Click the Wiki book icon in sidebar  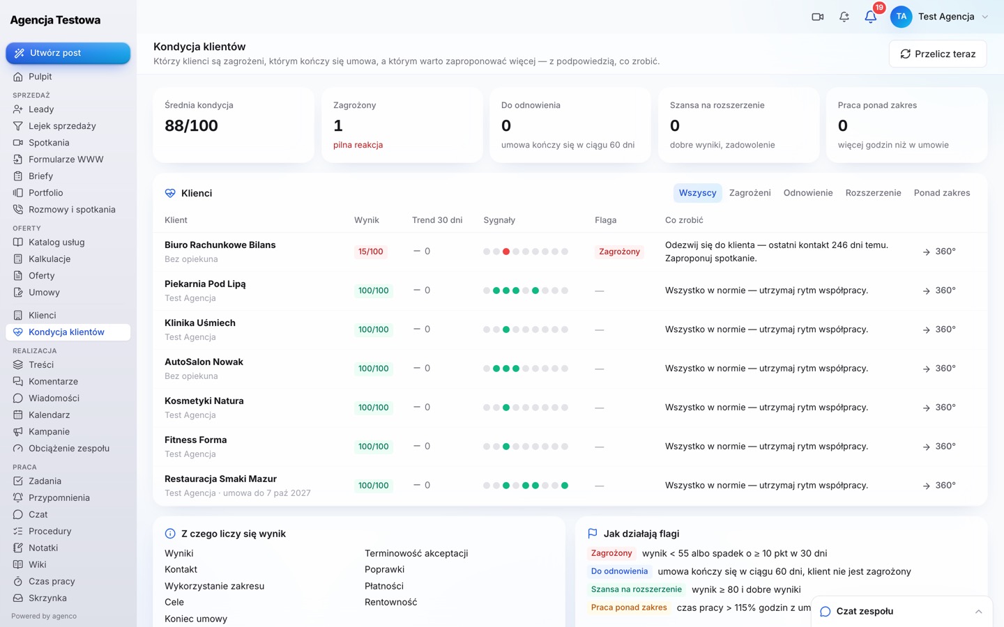(x=18, y=565)
